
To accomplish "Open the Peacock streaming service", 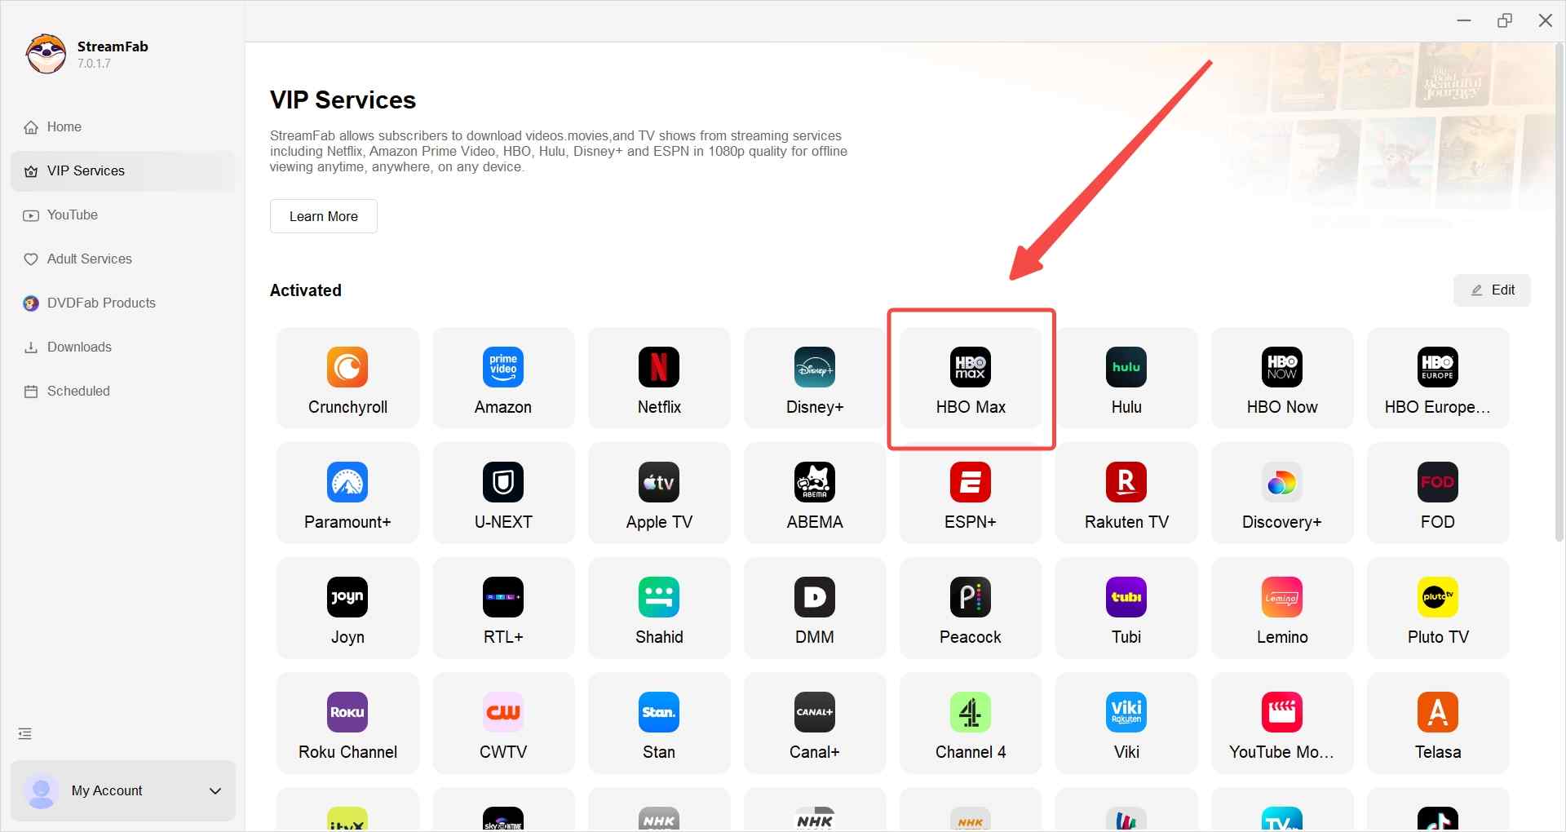I will click(x=970, y=608).
